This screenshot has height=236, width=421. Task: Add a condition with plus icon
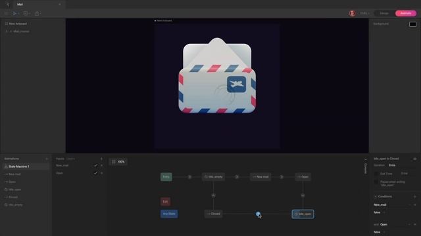point(415,197)
